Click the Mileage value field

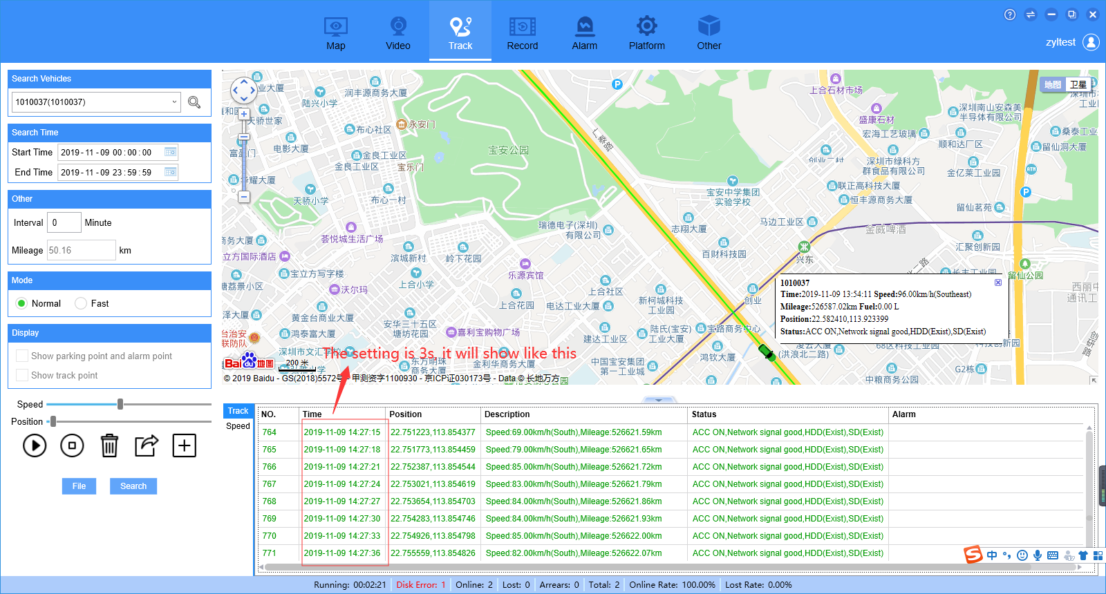click(x=82, y=250)
